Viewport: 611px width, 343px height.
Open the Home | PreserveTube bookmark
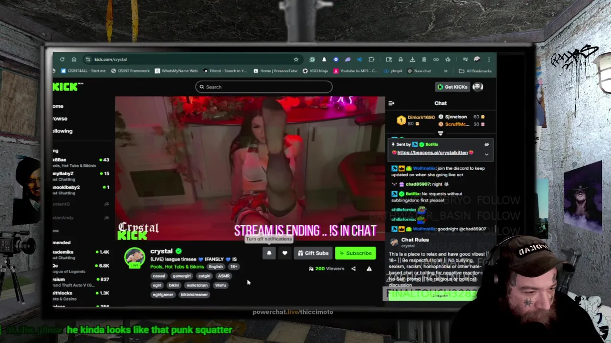(275, 71)
